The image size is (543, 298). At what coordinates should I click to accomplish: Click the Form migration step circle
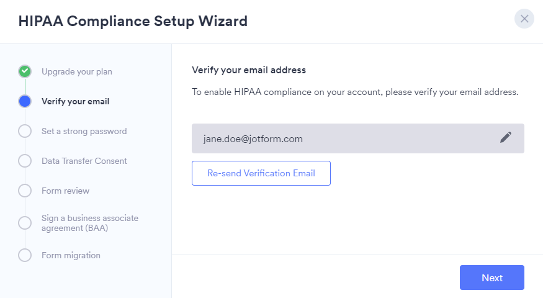pyautogui.click(x=25, y=255)
